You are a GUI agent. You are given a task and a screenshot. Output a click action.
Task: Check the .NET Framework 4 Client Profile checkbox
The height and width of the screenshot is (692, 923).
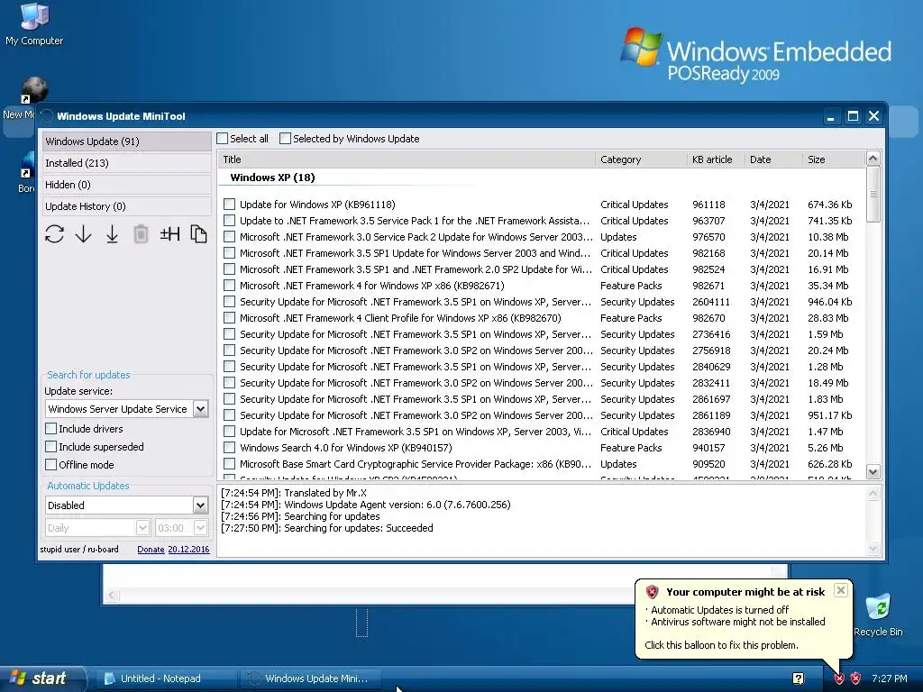230,318
